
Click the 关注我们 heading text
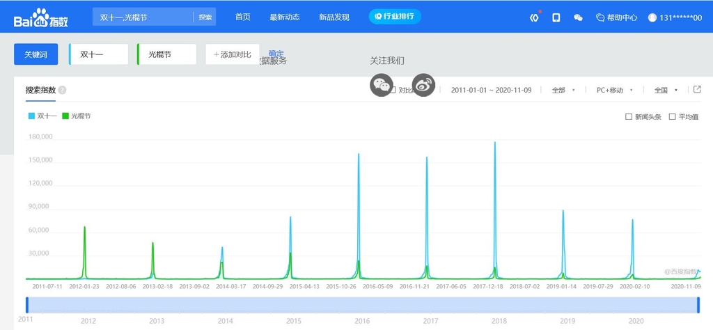(387, 61)
